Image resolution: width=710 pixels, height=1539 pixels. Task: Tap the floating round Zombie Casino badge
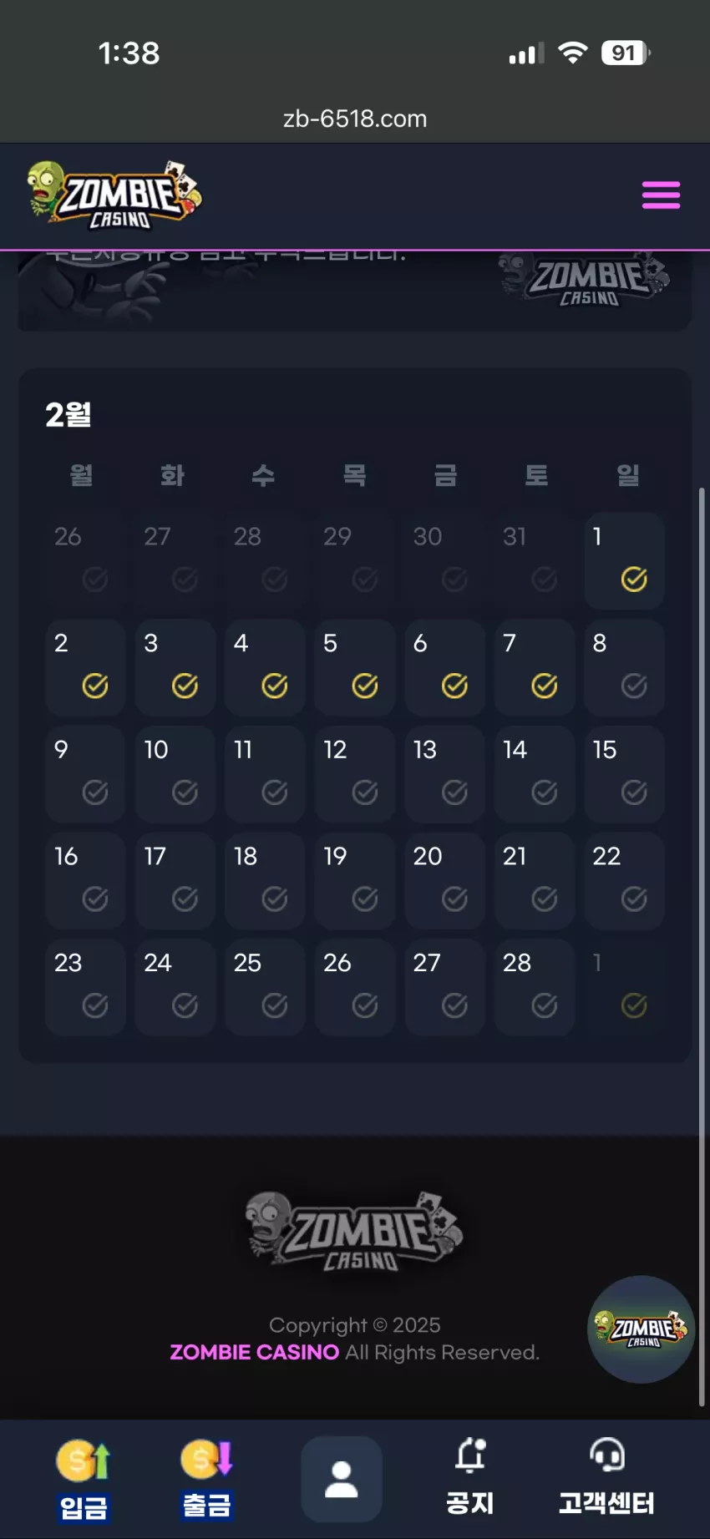tap(642, 1329)
